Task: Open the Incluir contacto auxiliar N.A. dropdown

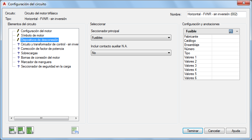Action: click(131, 53)
